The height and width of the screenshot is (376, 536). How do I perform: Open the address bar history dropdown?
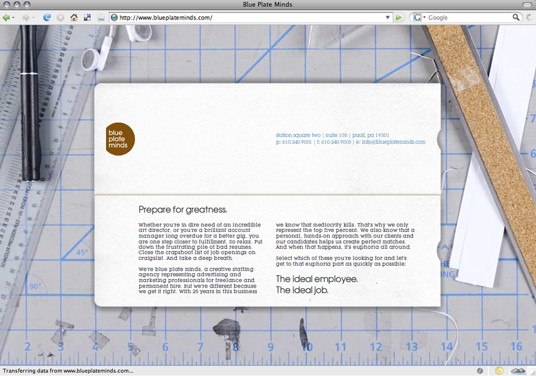click(387, 18)
